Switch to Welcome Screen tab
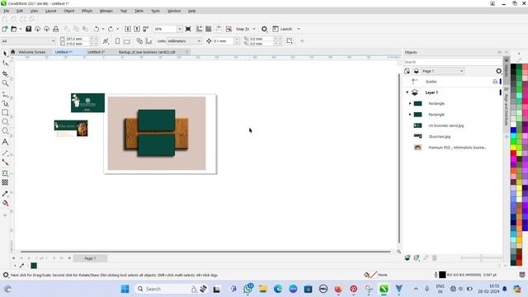This screenshot has width=528, height=297. [31, 52]
